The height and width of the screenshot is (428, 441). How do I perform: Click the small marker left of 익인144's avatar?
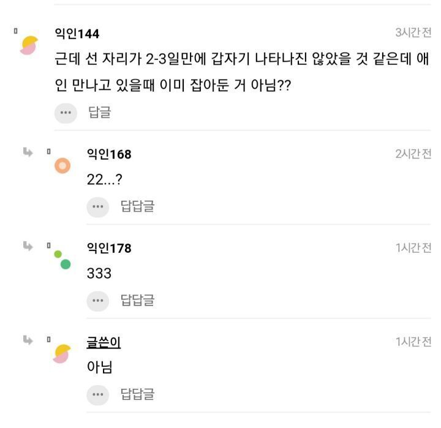17,29
